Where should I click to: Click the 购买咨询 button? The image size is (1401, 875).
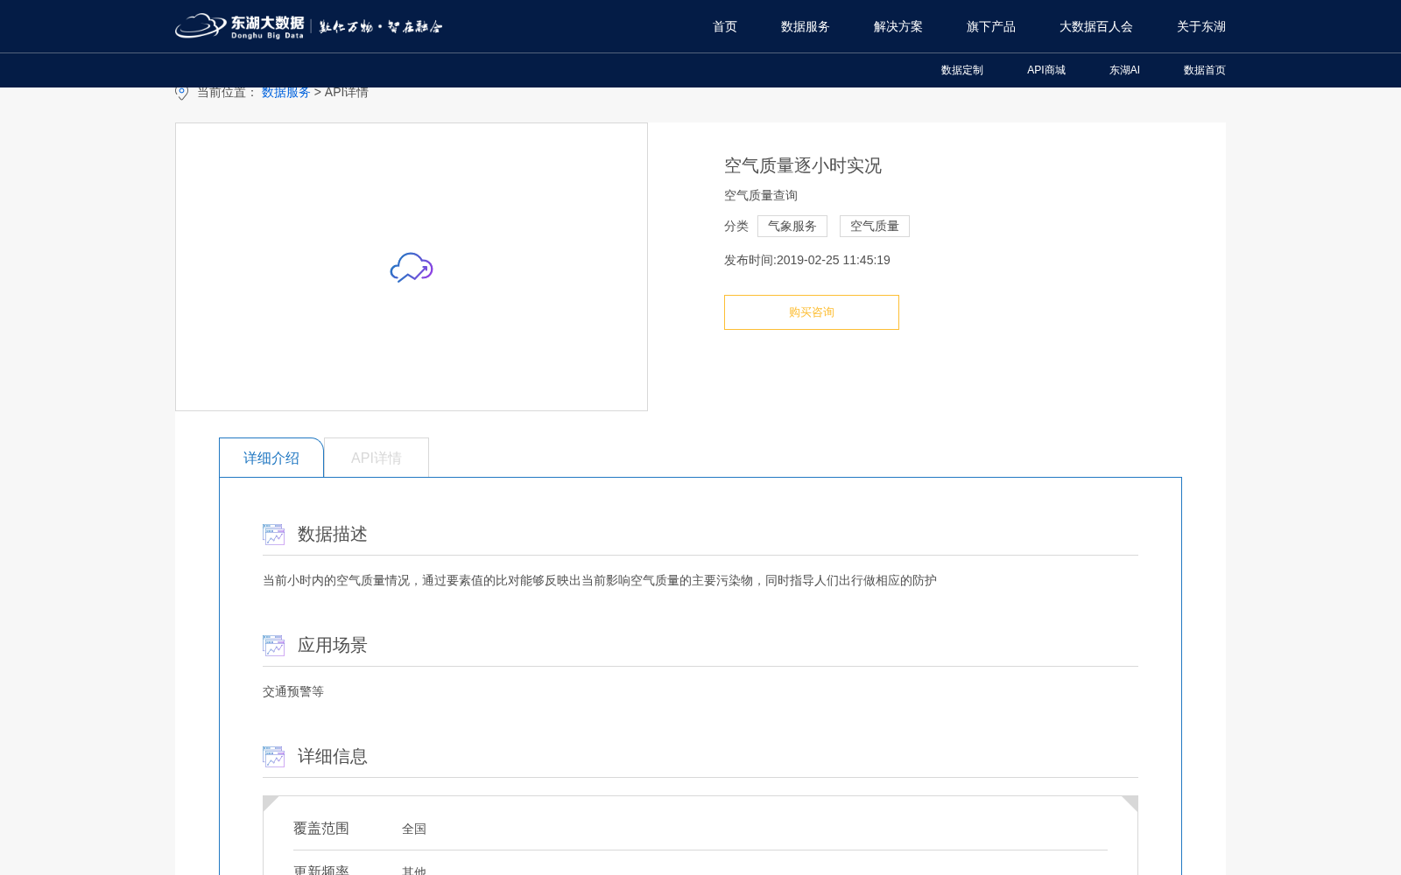[812, 312]
